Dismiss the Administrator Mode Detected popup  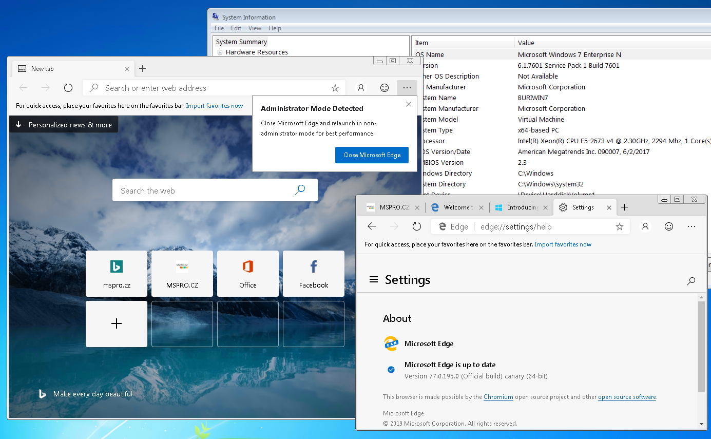tap(409, 104)
